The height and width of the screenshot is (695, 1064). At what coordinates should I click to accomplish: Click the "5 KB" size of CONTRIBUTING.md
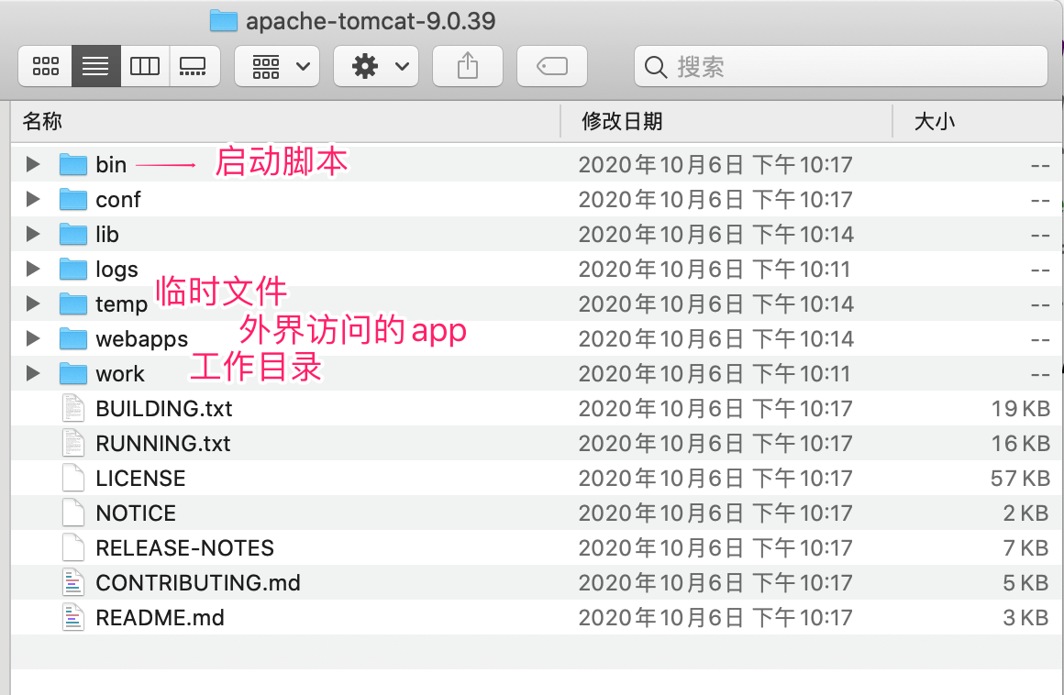click(x=1026, y=583)
